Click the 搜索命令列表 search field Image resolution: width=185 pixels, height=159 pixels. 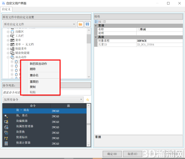[47, 93]
